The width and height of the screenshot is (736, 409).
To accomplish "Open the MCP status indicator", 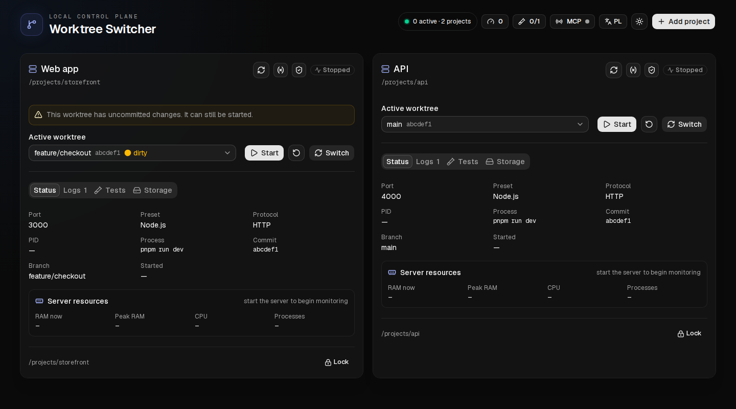I will point(572,21).
